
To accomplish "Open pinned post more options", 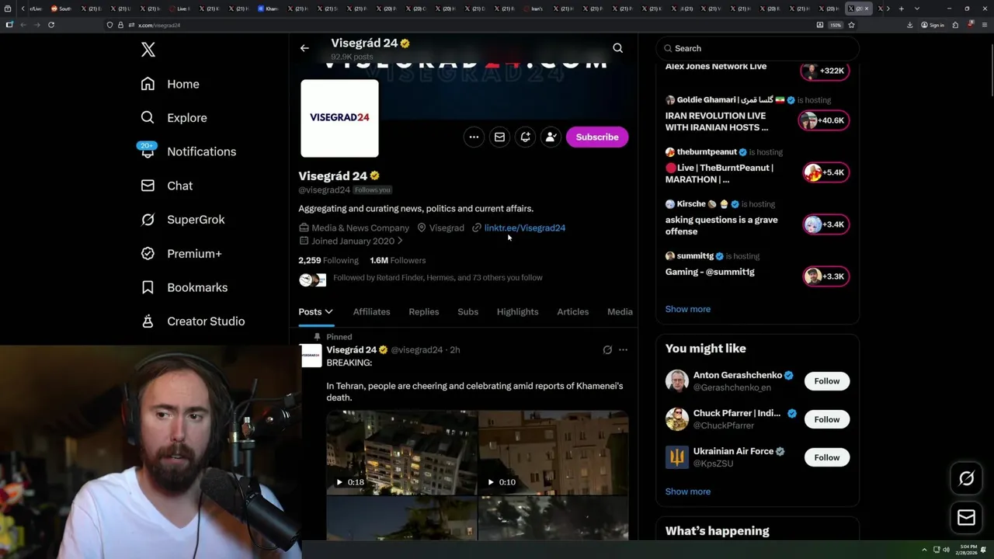I will [x=623, y=350].
